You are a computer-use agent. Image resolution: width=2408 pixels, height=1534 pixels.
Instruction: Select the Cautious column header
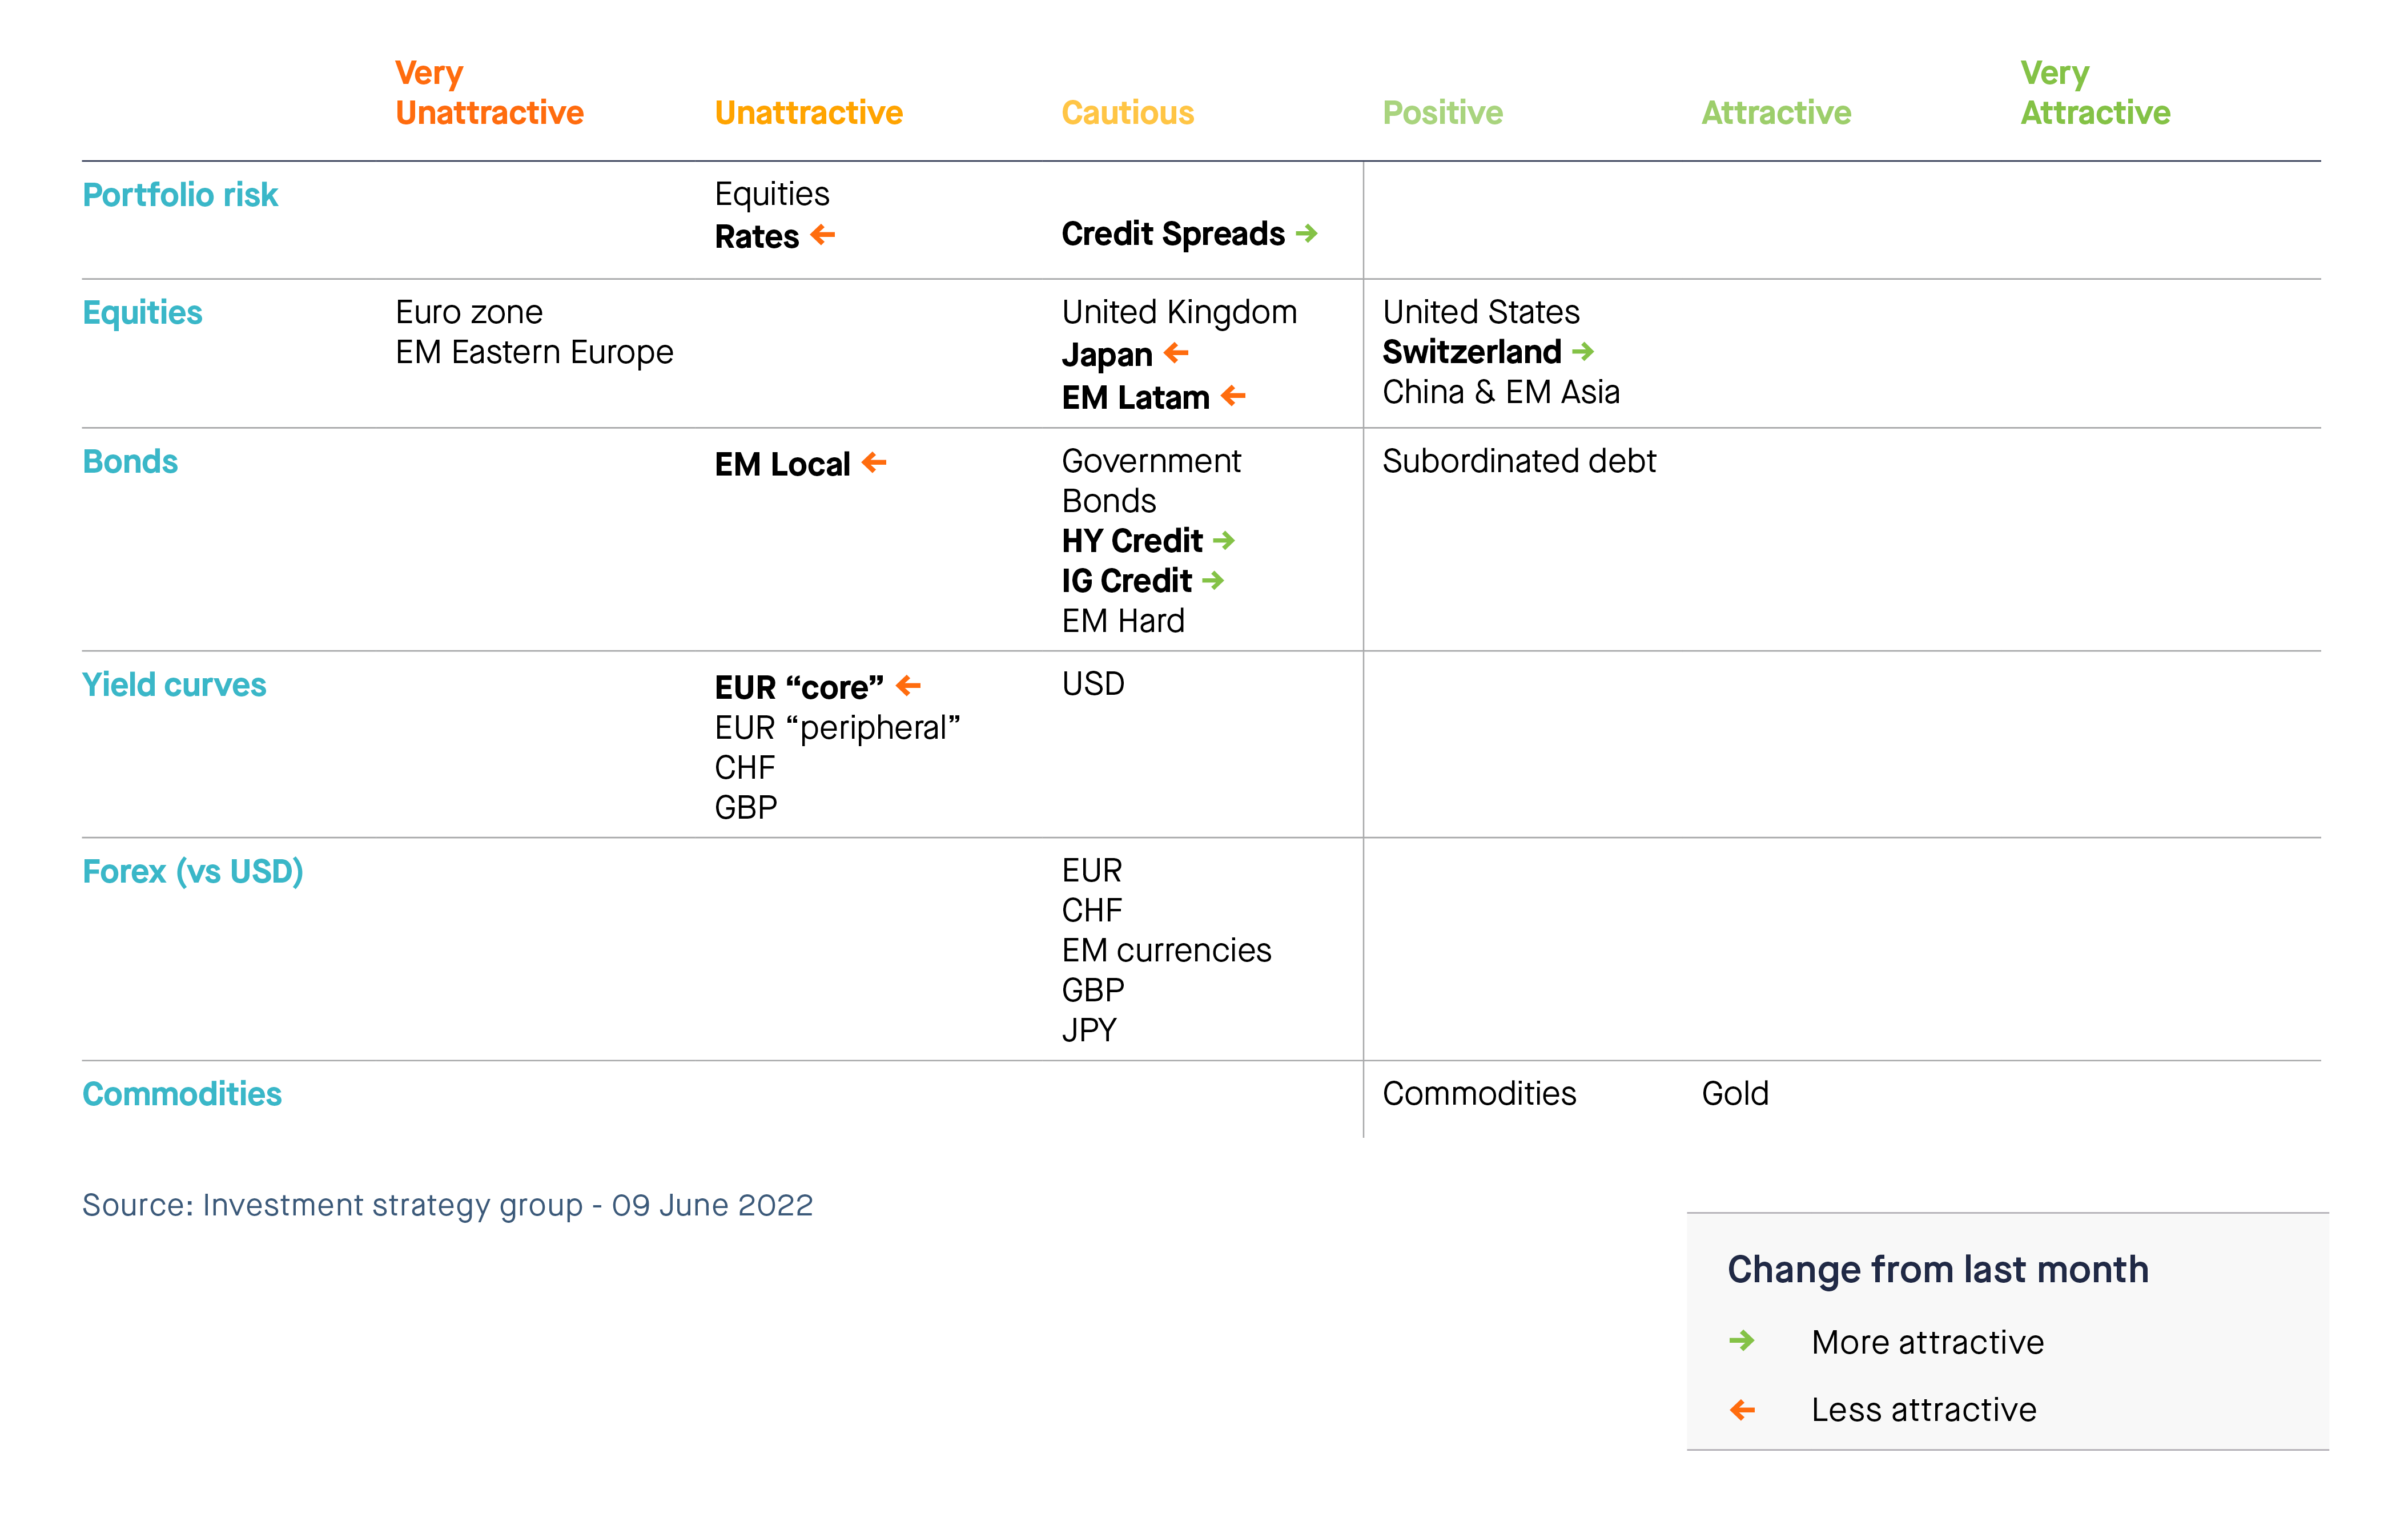pos(1127,112)
